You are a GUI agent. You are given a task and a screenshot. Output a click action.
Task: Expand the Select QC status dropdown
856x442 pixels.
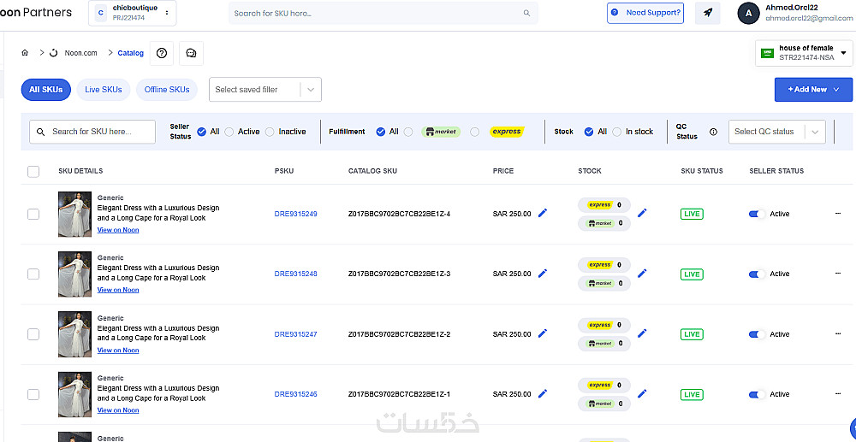click(x=778, y=132)
